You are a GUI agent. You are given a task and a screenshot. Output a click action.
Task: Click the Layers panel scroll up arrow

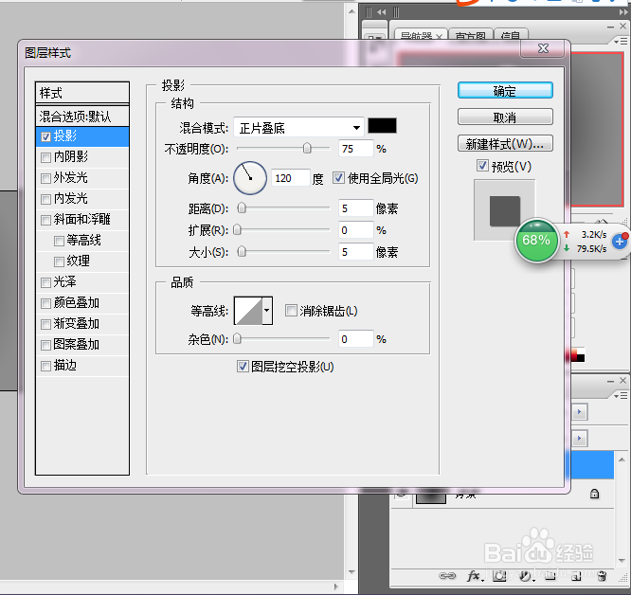pyautogui.click(x=622, y=460)
